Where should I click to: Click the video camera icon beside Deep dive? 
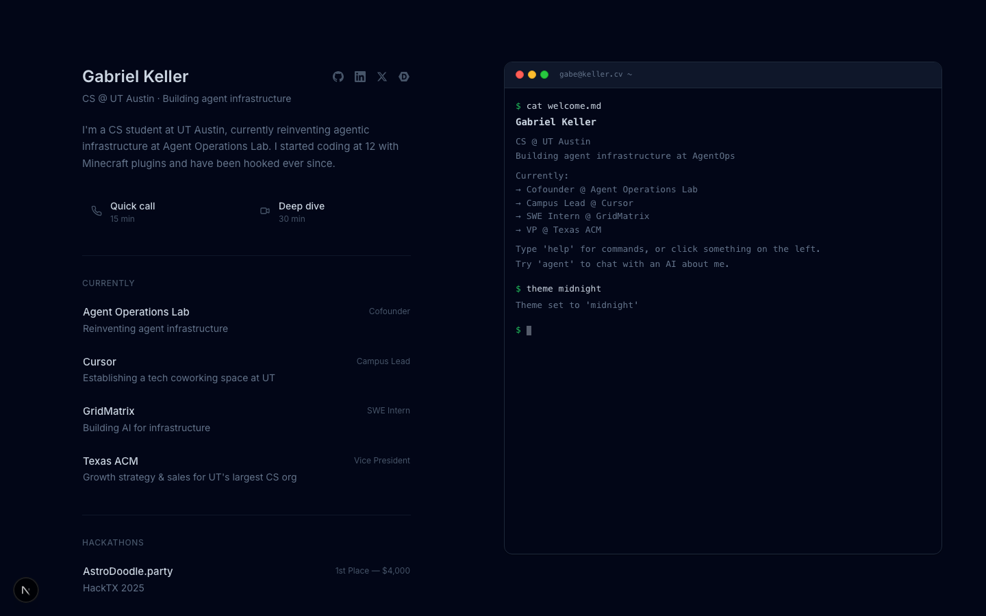265,211
